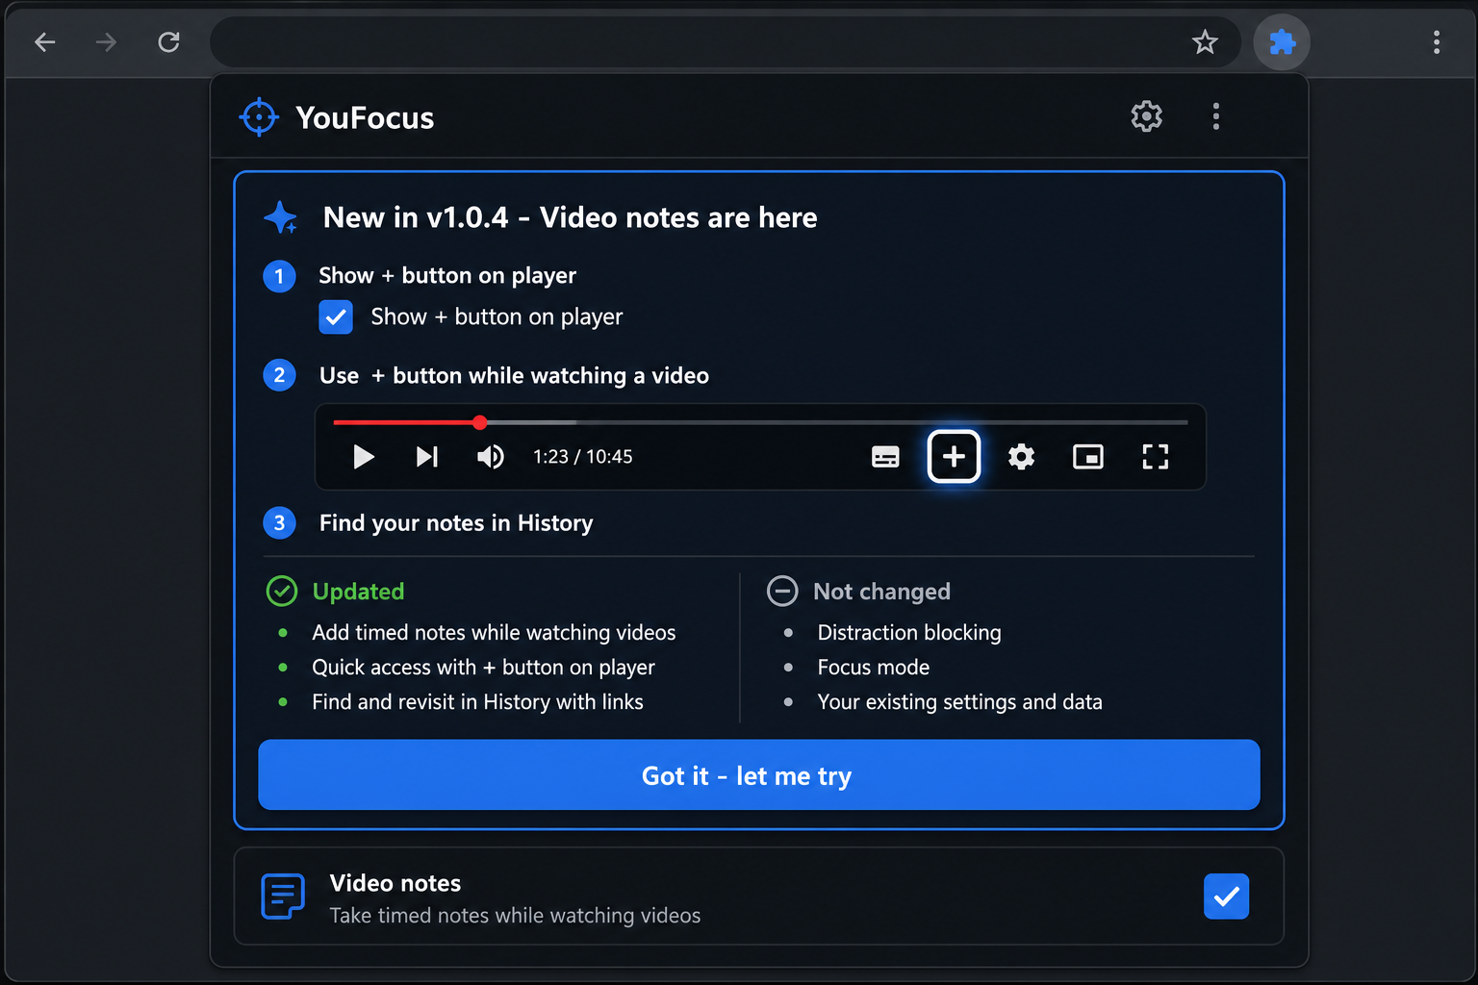This screenshot has width=1478, height=985.
Task: Open player settings gear icon
Action: (x=1021, y=457)
